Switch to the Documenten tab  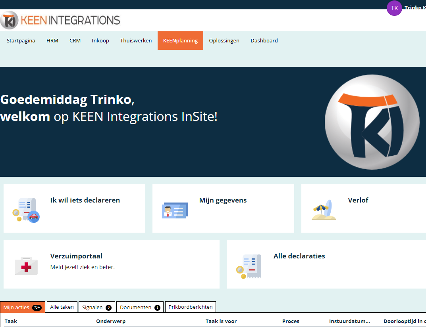pyautogui.click(x=140, y=307)
